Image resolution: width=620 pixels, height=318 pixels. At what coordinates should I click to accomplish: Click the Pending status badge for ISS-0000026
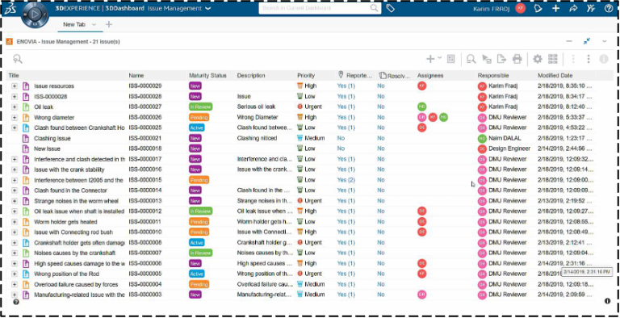[x=199, y=118]
